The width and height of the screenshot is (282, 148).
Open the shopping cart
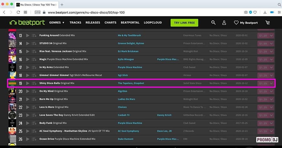(267, 22)
